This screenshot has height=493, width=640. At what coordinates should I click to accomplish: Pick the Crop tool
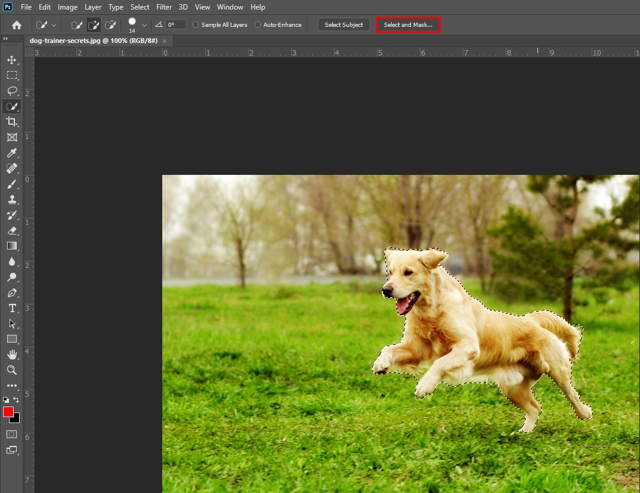(11, 122)
